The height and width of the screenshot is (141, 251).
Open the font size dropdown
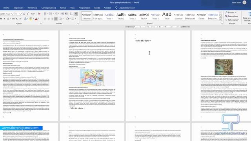pos(20,14)
